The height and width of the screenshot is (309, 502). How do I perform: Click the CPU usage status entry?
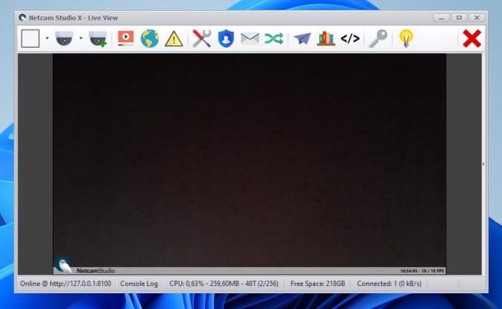224,284
